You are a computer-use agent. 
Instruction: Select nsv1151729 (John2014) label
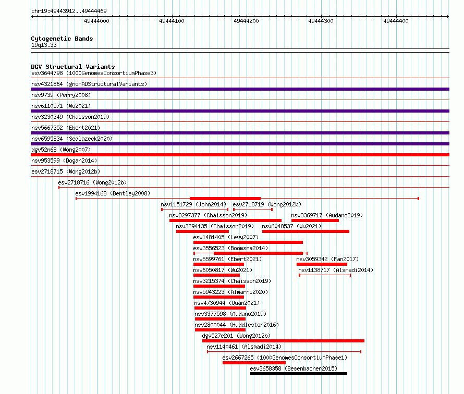[193, 204]
